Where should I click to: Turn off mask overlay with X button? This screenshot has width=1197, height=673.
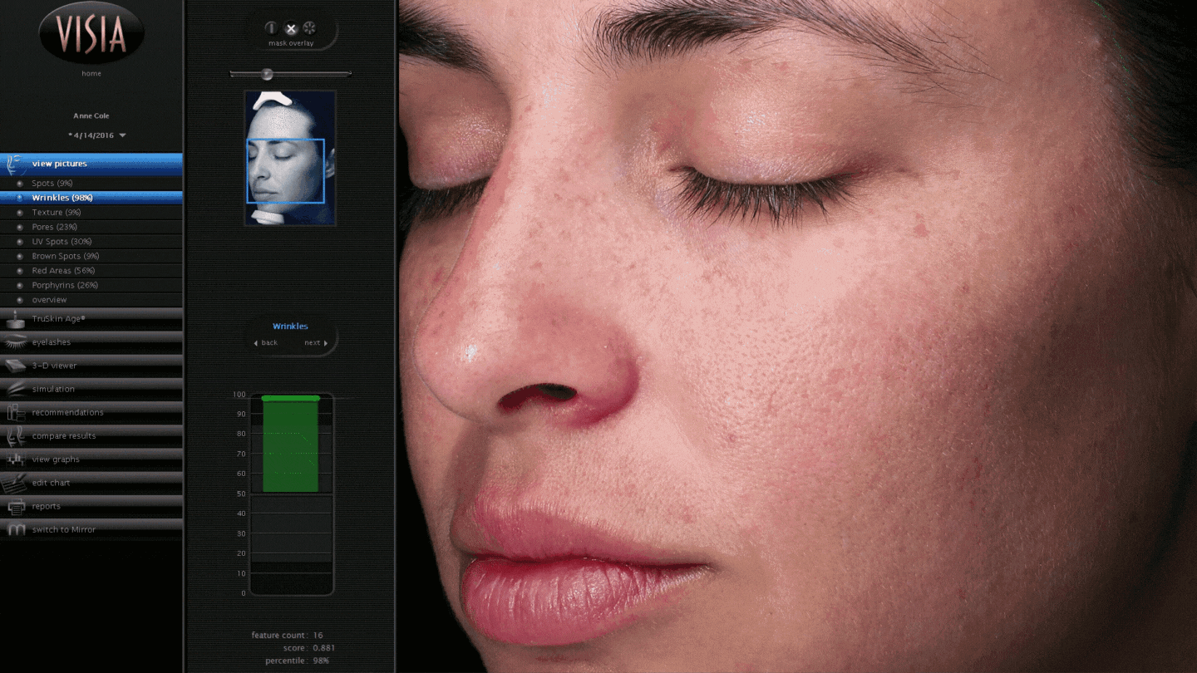pos(291,28)
